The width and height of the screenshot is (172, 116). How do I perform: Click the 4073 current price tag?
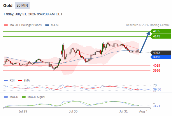161,53
